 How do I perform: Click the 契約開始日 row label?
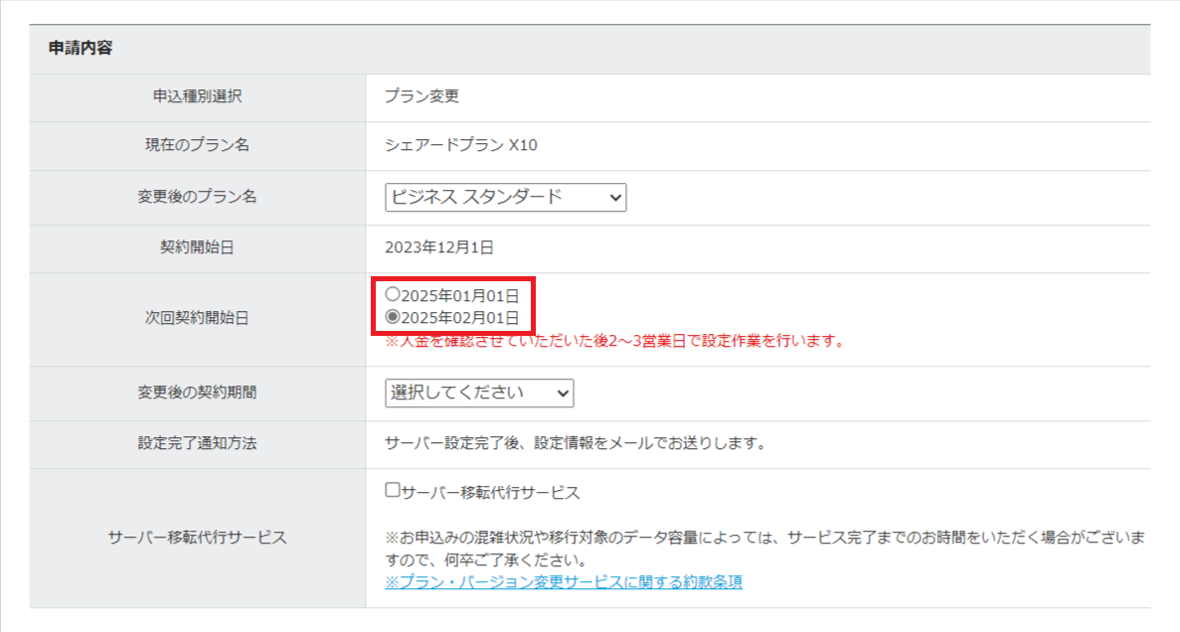click(197, 247)
